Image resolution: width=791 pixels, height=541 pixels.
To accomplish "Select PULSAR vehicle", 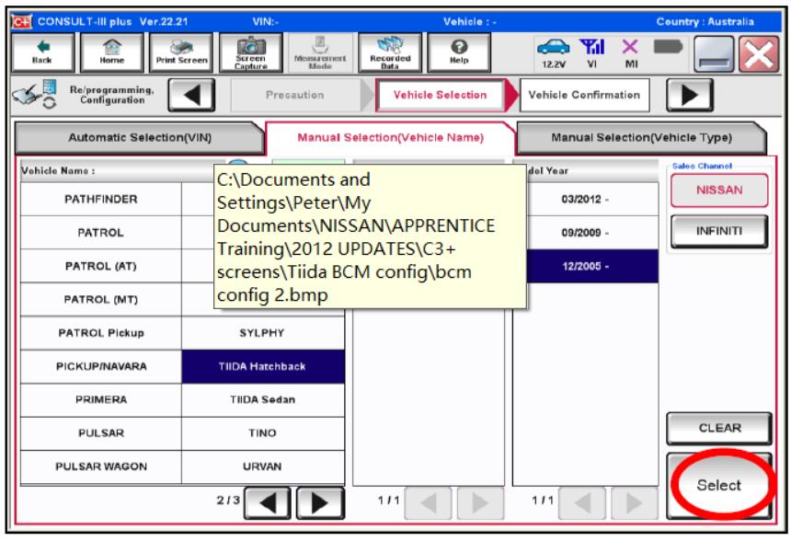I will (x=101, y=433).
